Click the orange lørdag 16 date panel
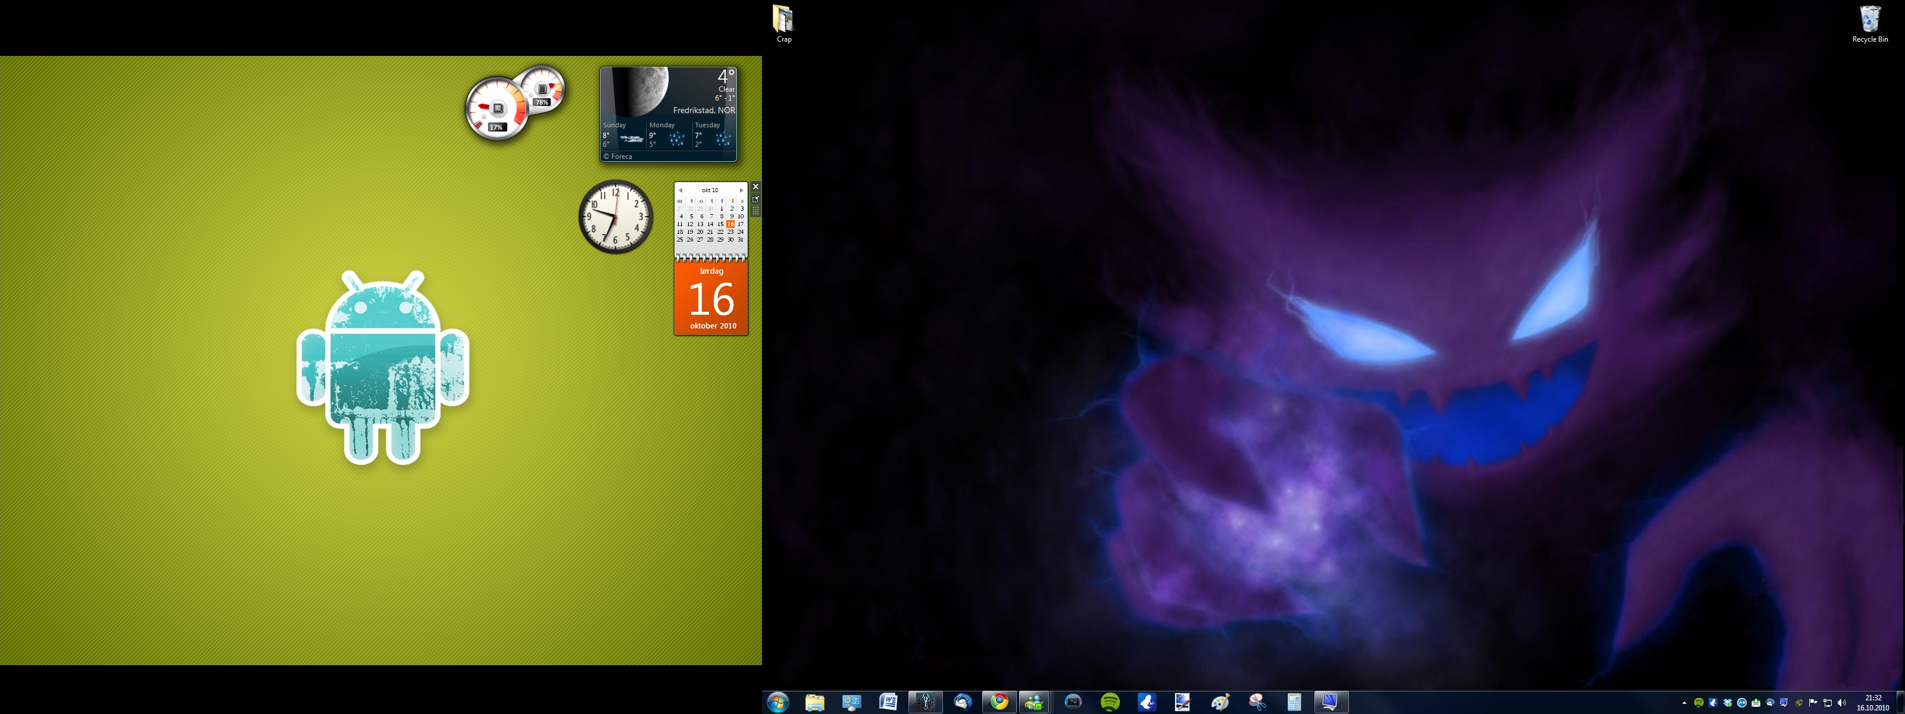This screenshot has height=714, width=1905. (x=711, y=299)
